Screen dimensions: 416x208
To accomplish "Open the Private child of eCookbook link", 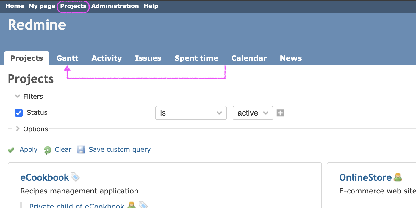I will click(x=76, y=206).
